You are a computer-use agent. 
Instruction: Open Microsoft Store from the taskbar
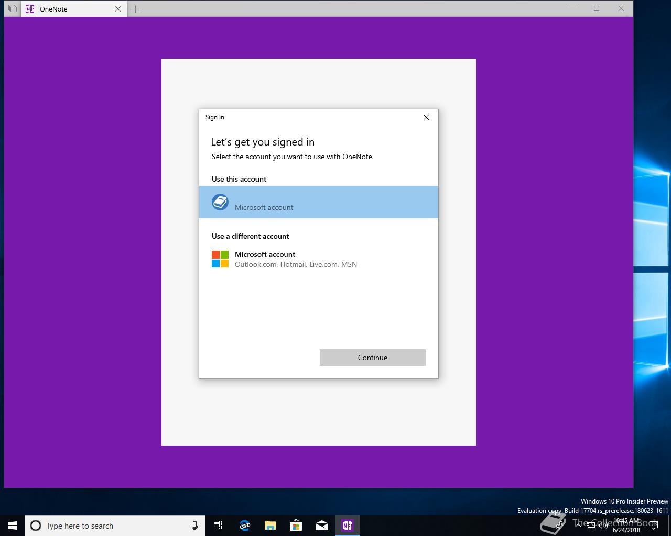point(296,526)
